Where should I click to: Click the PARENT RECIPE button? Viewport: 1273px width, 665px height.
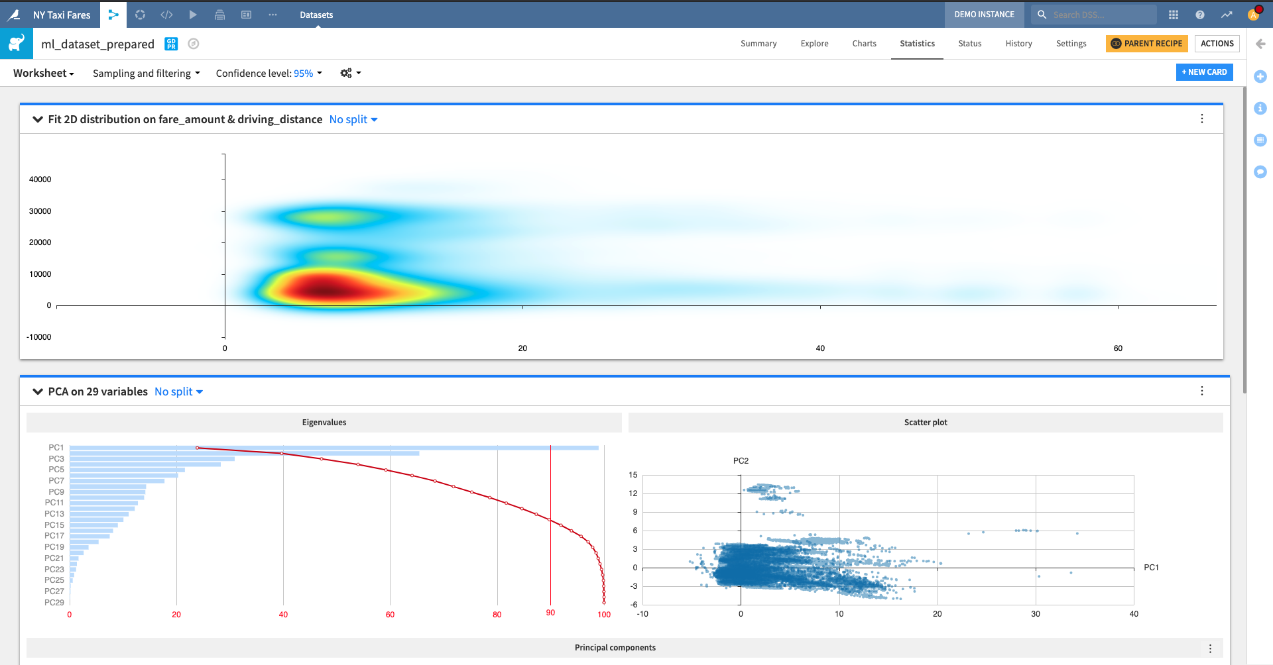point(1146,44)
